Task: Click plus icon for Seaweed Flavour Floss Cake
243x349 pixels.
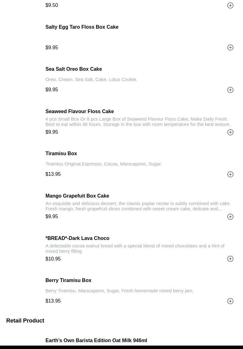Action: pyautogui.click(x=230, y=132)
